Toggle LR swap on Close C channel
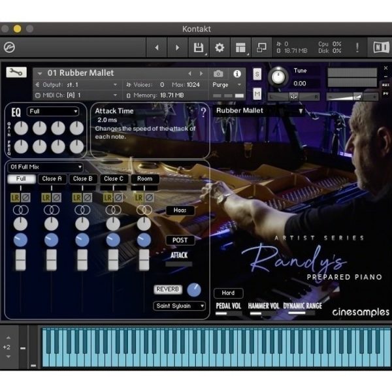The image size is (392, 392). pyautogui.click(x=108, y=198)
